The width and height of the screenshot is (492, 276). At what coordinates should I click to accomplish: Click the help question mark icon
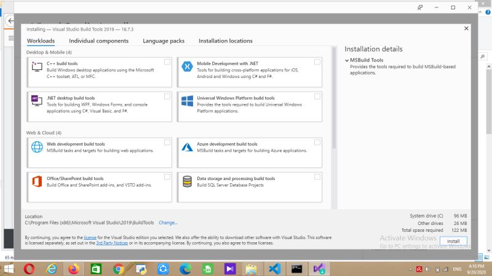tap(488, 12)
